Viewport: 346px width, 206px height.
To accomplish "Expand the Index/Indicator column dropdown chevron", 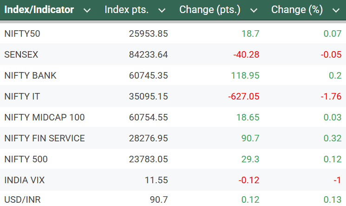I will coord(87,10).
